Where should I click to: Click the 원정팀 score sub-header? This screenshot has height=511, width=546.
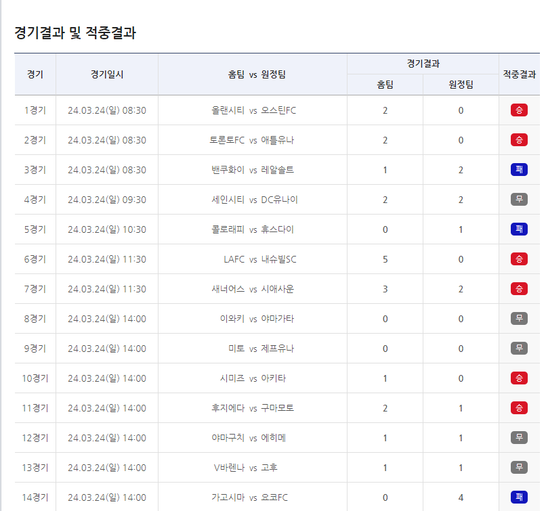point(461,85)
